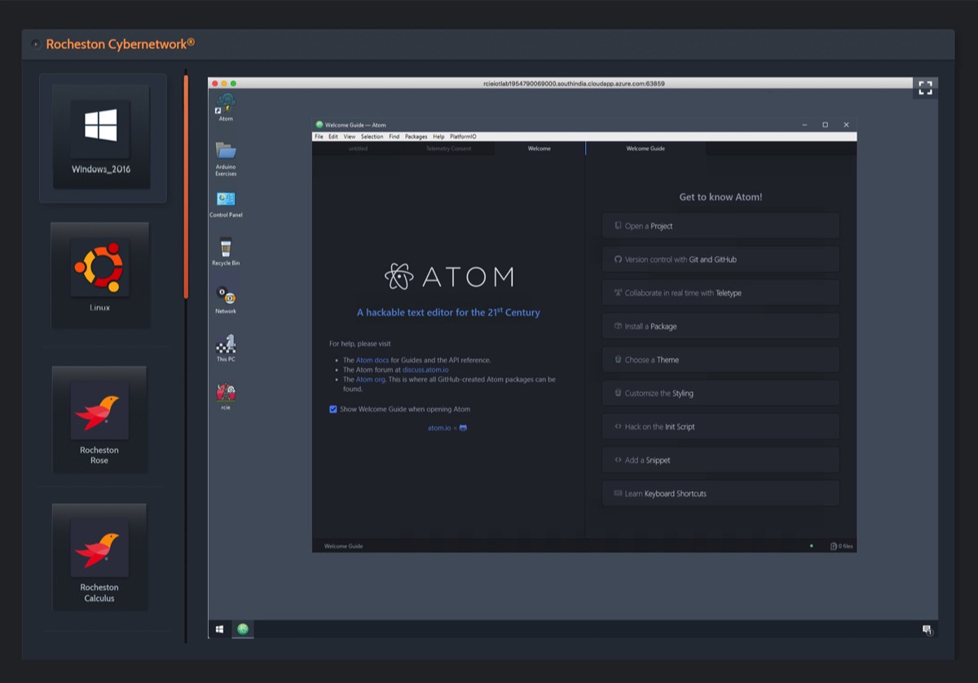Click the Atom logo on the Welcome pane
This screenshot has width=978, height=683.
[448, 276]
